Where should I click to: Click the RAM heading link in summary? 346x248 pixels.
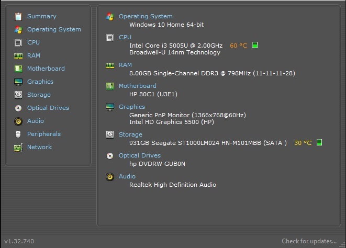pyautogui.click(x=125, y=65)
